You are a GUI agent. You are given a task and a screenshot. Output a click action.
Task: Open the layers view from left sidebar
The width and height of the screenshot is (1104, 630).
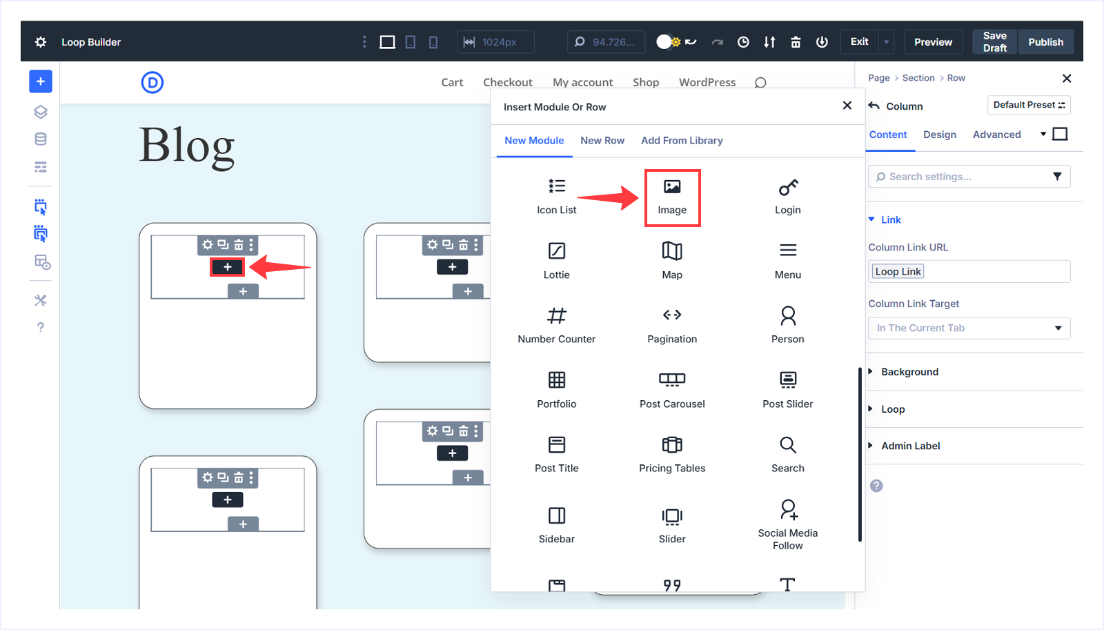point(40,111)
